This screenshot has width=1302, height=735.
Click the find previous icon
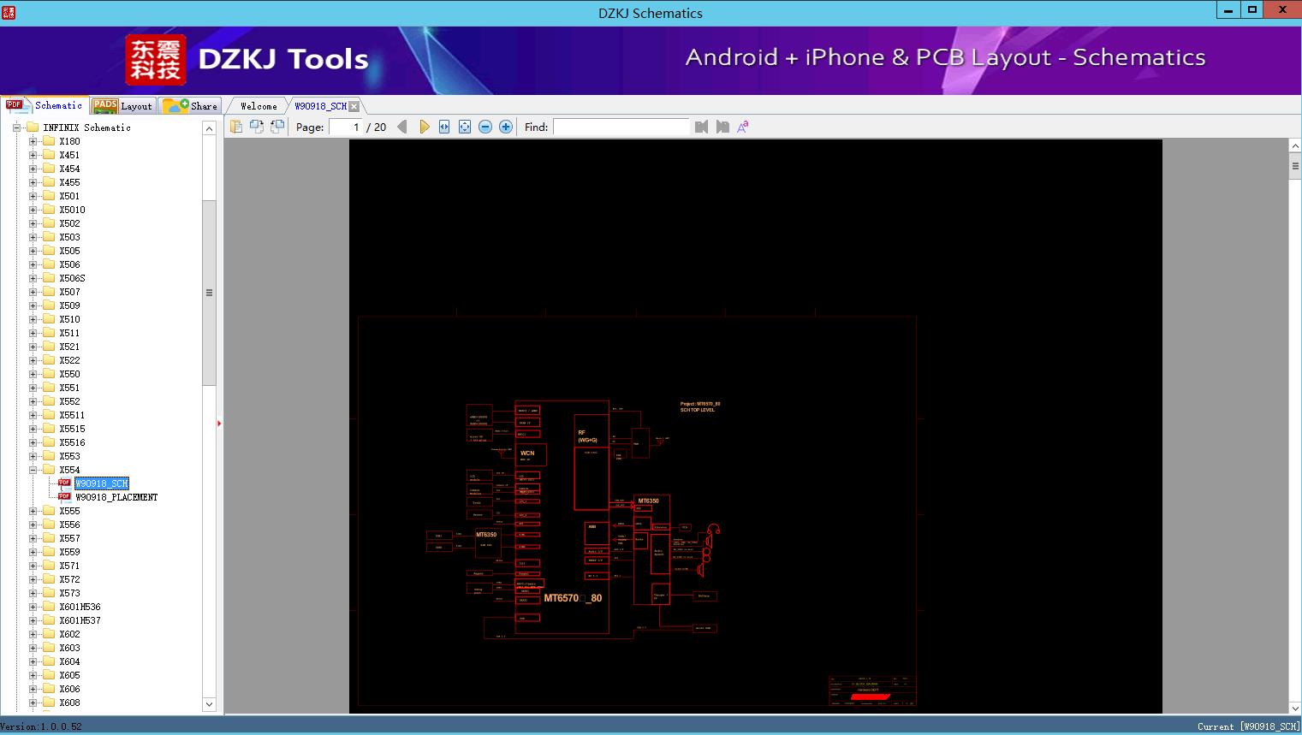click(x=701, y=127)
